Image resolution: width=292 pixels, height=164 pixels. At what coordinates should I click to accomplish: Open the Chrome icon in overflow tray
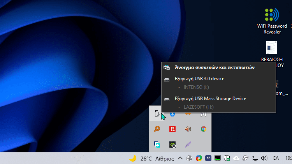[x=203, y=129]
